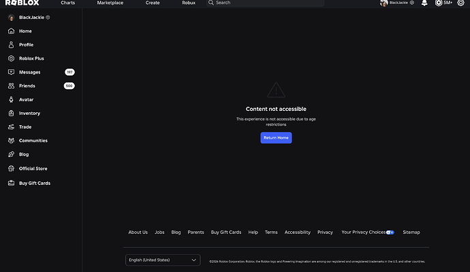This screenshot has width=470, height=272.
Task: Select the sidebar Communities label
Action: (x=33, y=141)
